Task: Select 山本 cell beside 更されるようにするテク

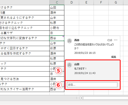Action: pos(57,18)
